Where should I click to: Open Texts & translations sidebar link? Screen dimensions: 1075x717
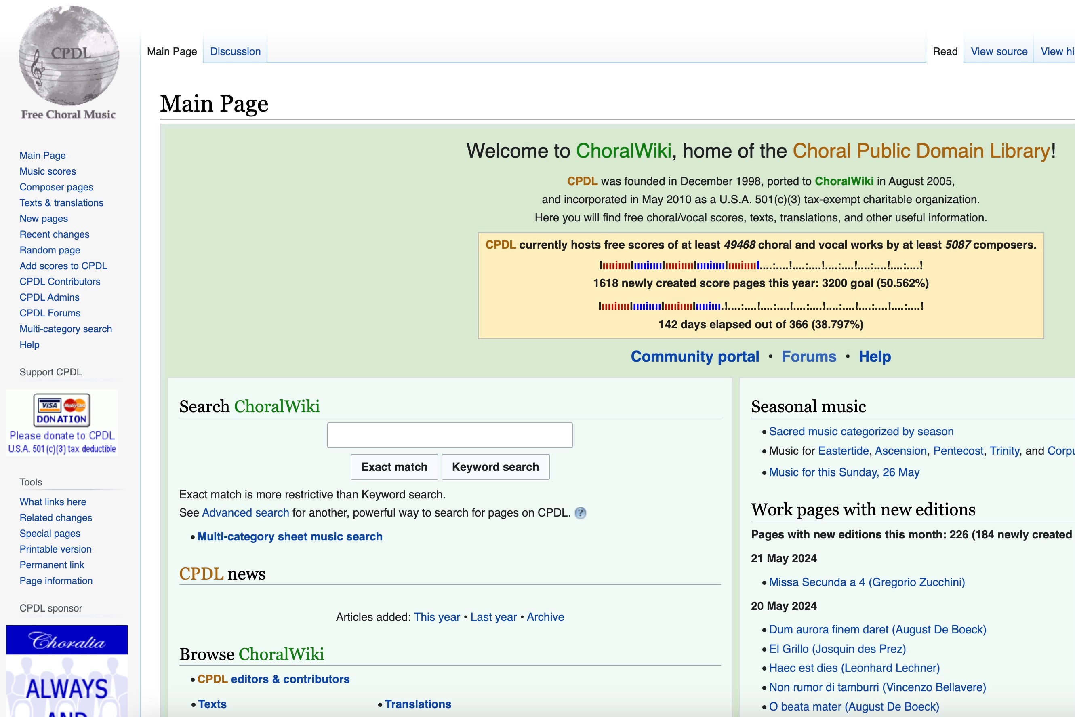click(x=61, y=203)
